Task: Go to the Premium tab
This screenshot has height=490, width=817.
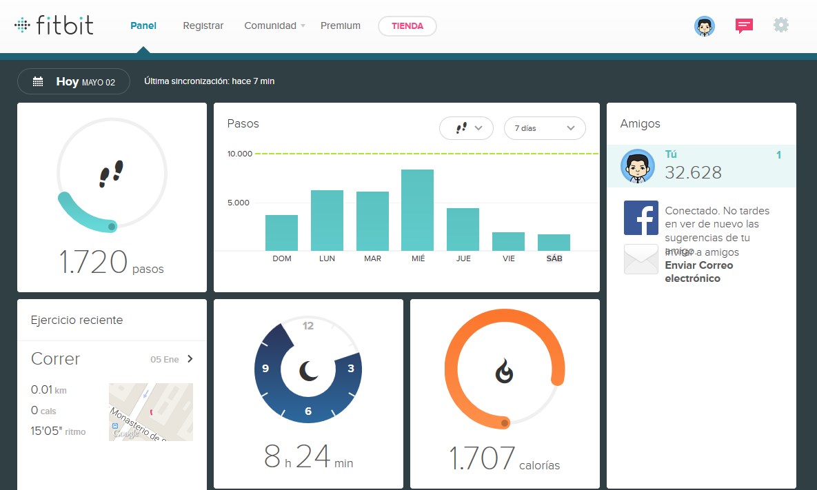Action: pos(340,26)
